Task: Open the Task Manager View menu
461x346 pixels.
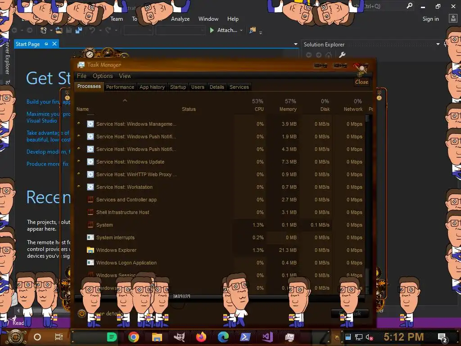Action: (125, 76)
